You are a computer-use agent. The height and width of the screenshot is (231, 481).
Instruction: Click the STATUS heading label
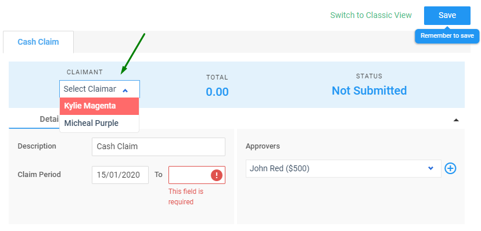(x=369, y=76)
